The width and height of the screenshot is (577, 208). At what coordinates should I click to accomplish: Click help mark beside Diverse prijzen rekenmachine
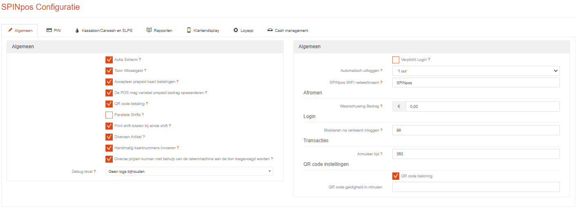tap(272, 159)
